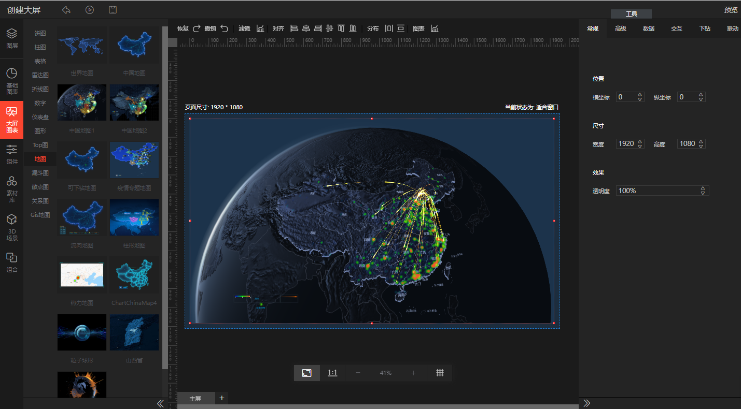Add a new screen tab with plus
This screenshot has width=741, height=409.
click(x=222, y=398)
